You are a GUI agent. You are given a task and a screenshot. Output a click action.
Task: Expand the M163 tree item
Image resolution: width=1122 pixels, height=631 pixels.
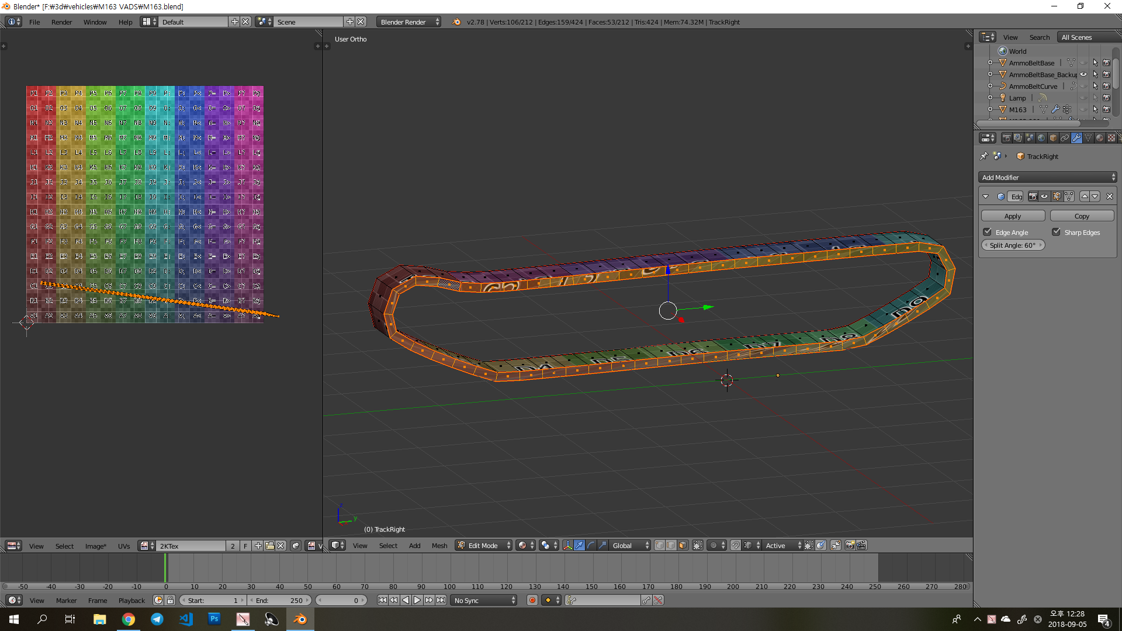990,109
